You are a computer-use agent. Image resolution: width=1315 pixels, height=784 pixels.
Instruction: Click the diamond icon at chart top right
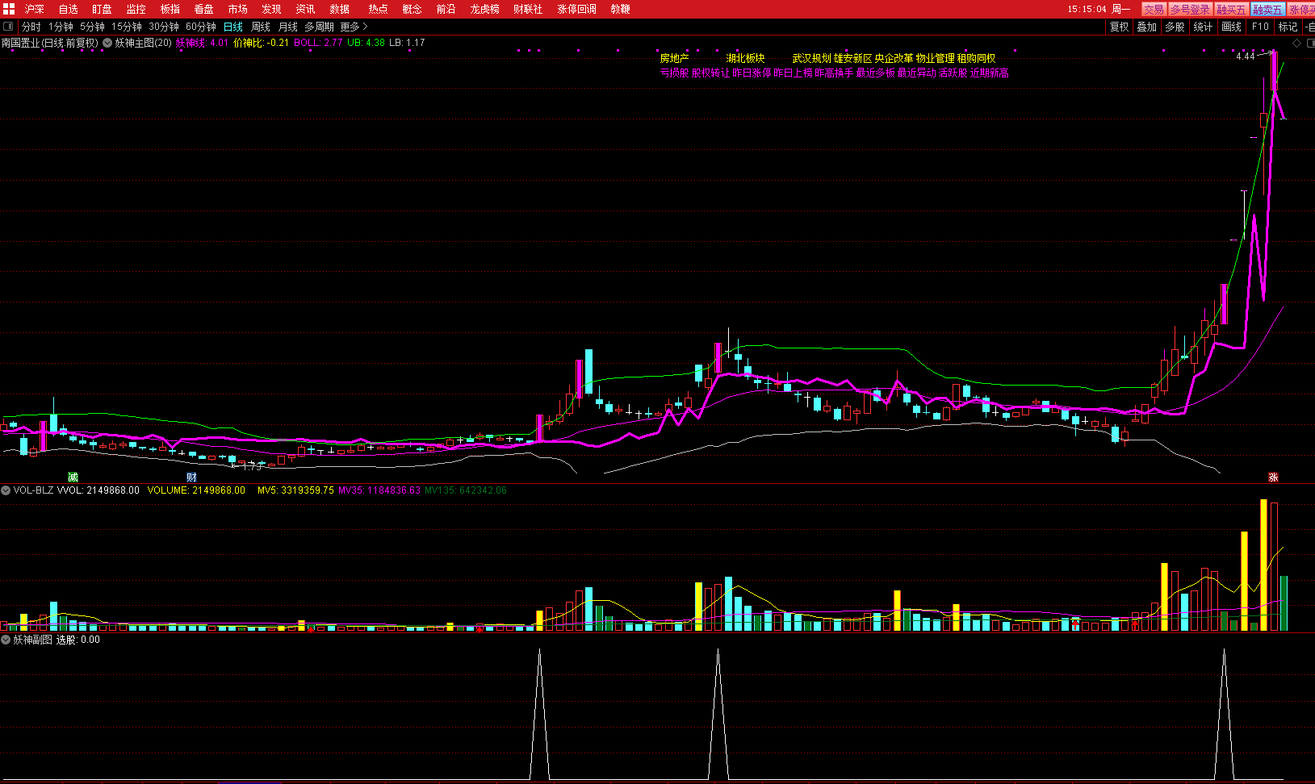coord(1297,44)
